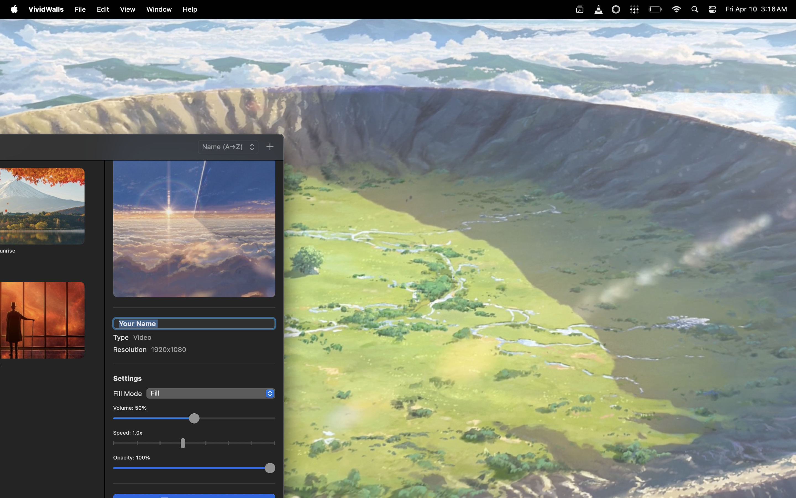This screenshot has height=498, width=796.
Task: Add a new wallpaper with plus button
Action: point(270,147)
